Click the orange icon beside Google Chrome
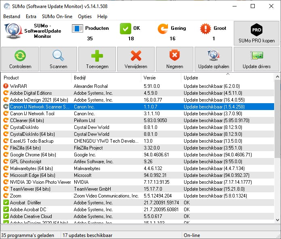 pyautogui.click(x=6, y=154)
